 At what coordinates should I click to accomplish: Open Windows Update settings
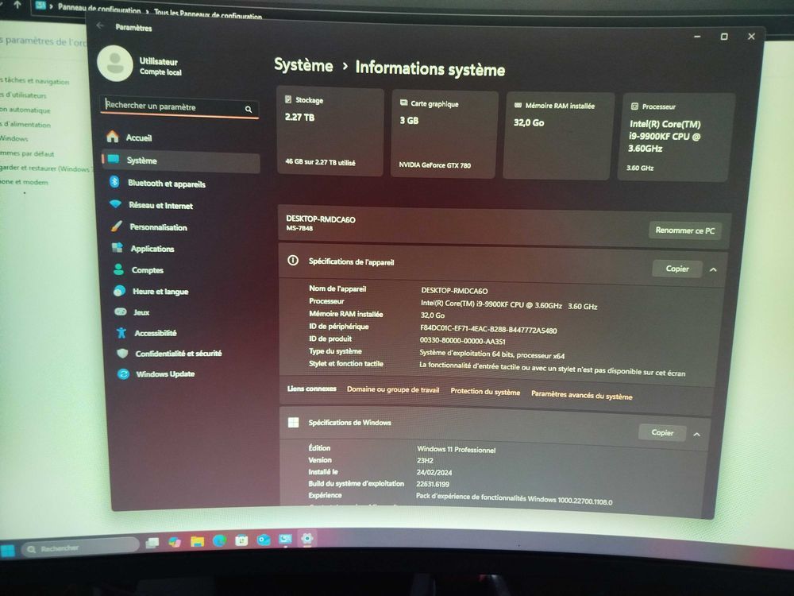164,374
